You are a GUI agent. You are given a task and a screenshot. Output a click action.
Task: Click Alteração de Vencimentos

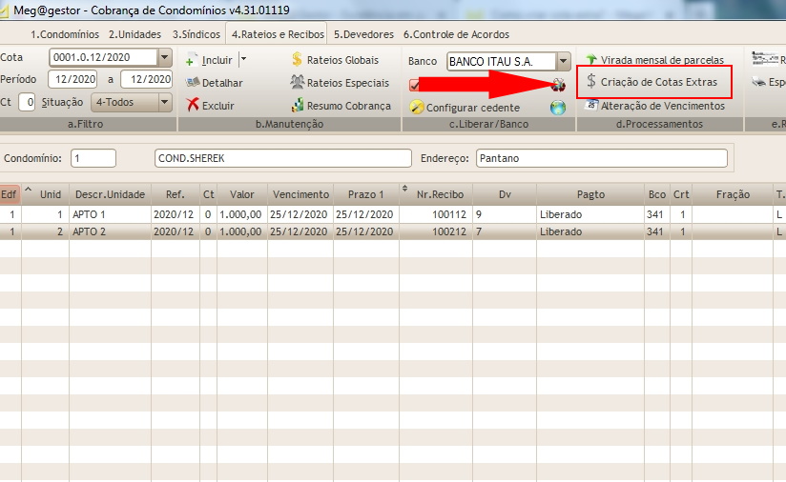pos(654,106)
